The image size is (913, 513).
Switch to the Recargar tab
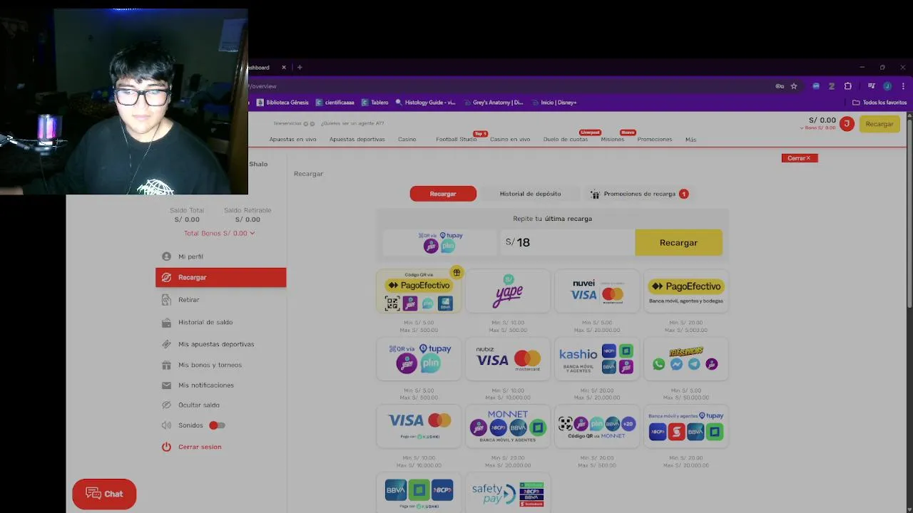(443, 194)
